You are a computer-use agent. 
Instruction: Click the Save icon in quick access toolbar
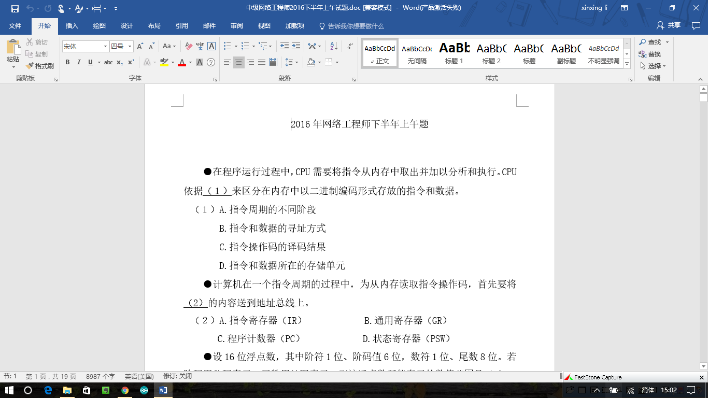point(15,8)
